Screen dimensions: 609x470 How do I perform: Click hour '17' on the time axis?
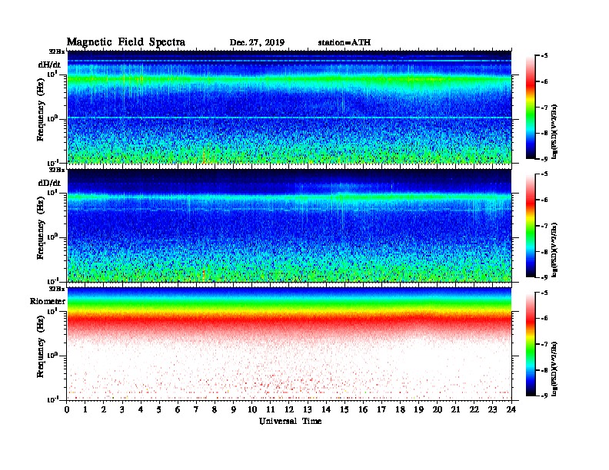(381, 409)
